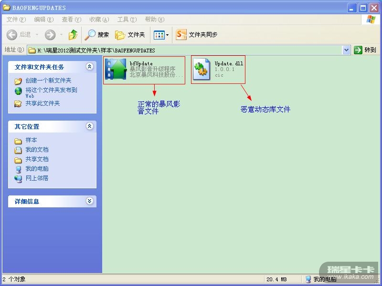The height and width of the screenshot is (286, 382).
Task: Click the 共享文档 folder icon
Action: click(x=18, y=160)
